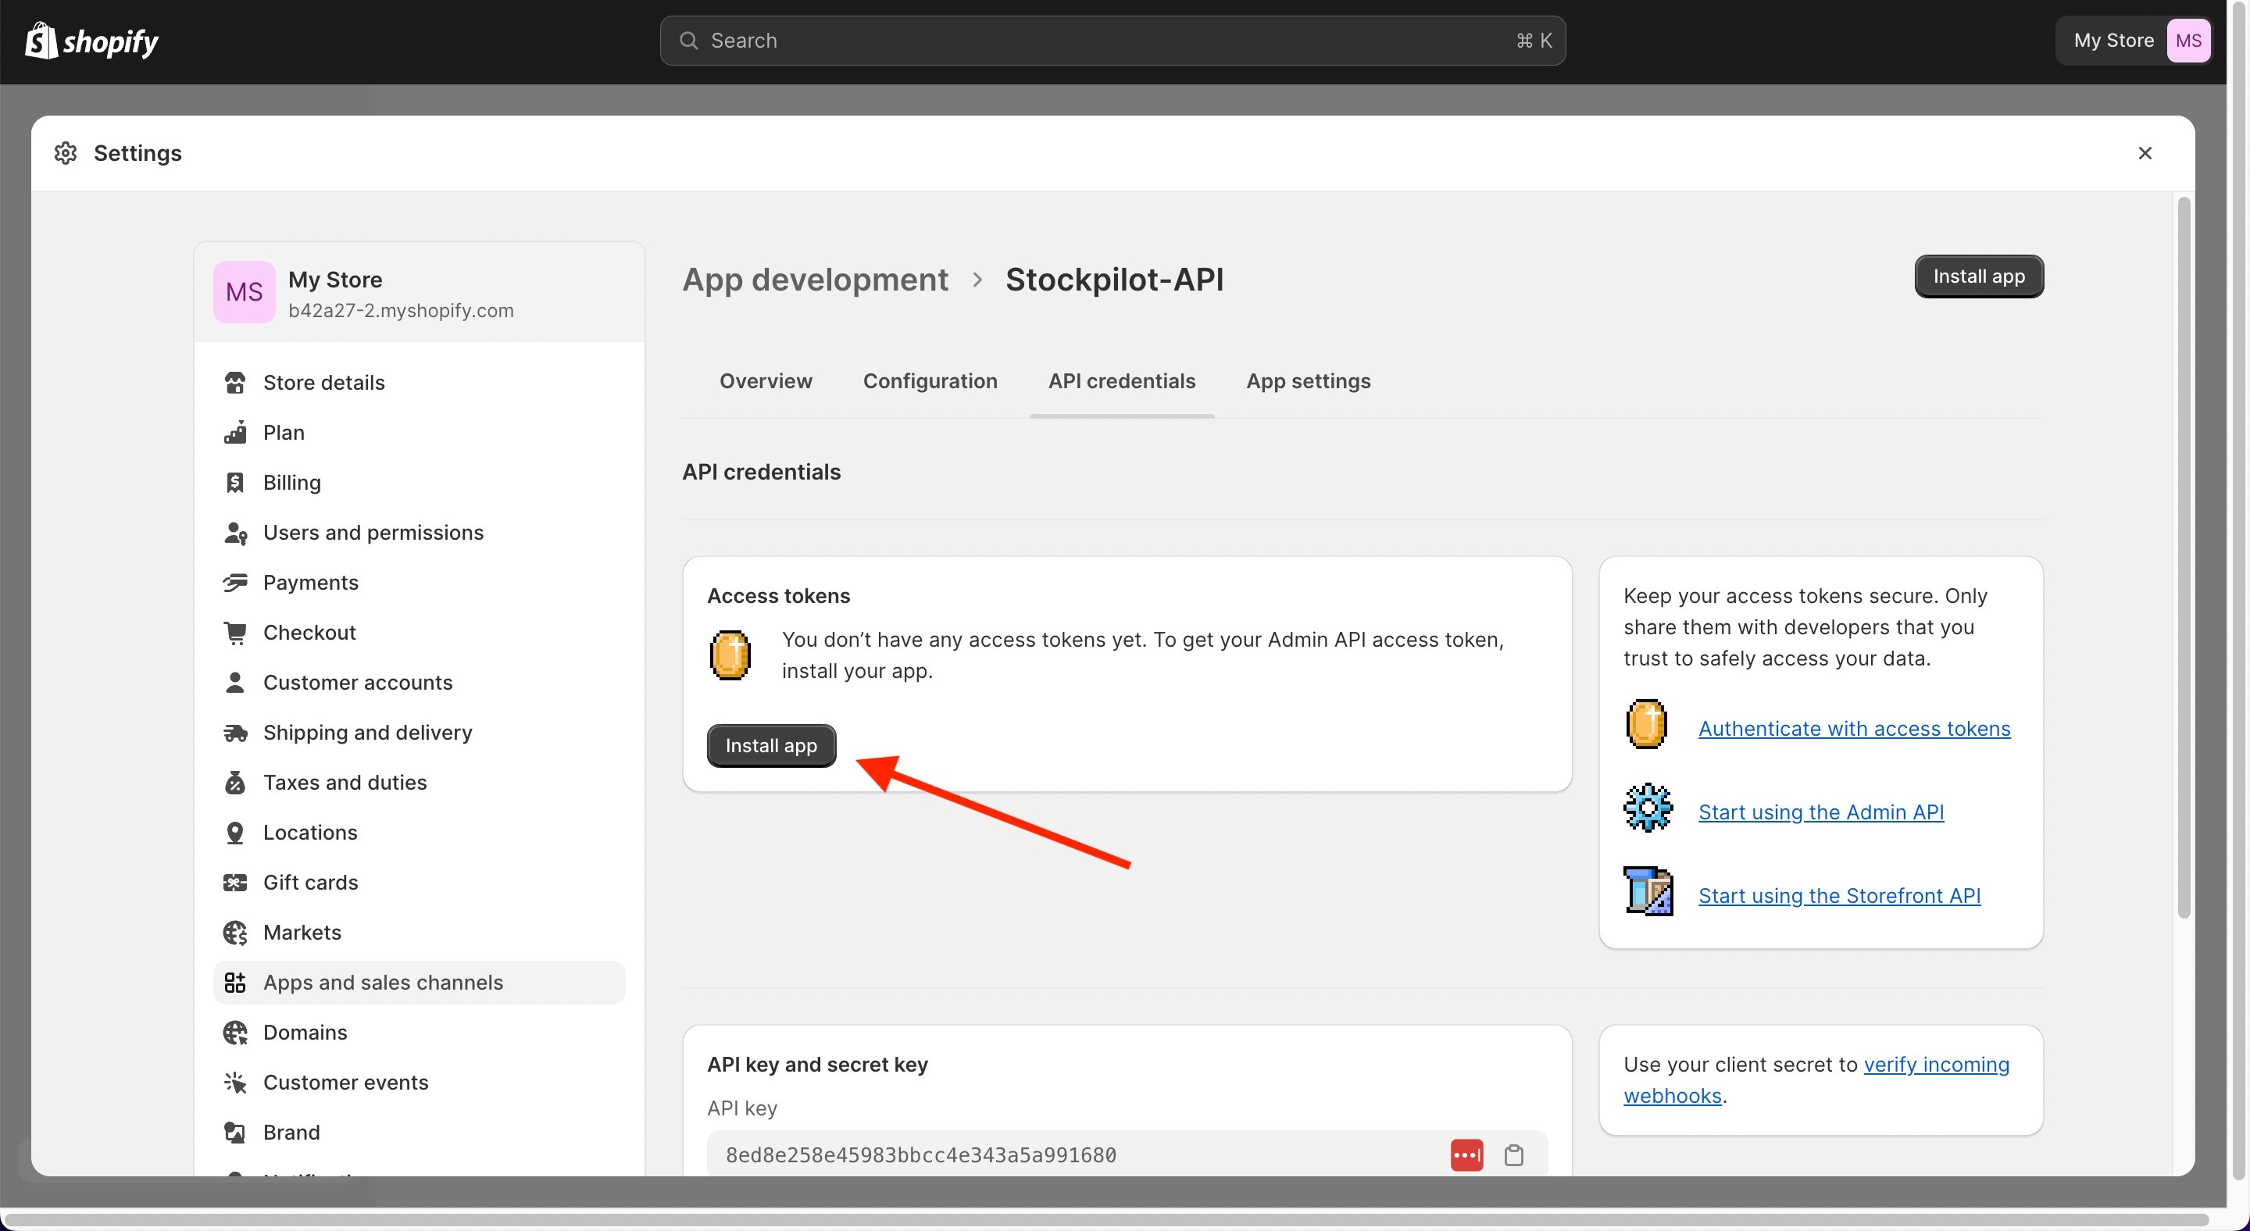Select Apps and sales channels
Screen dimensions: 2250x1231
[x=420, y=982]
